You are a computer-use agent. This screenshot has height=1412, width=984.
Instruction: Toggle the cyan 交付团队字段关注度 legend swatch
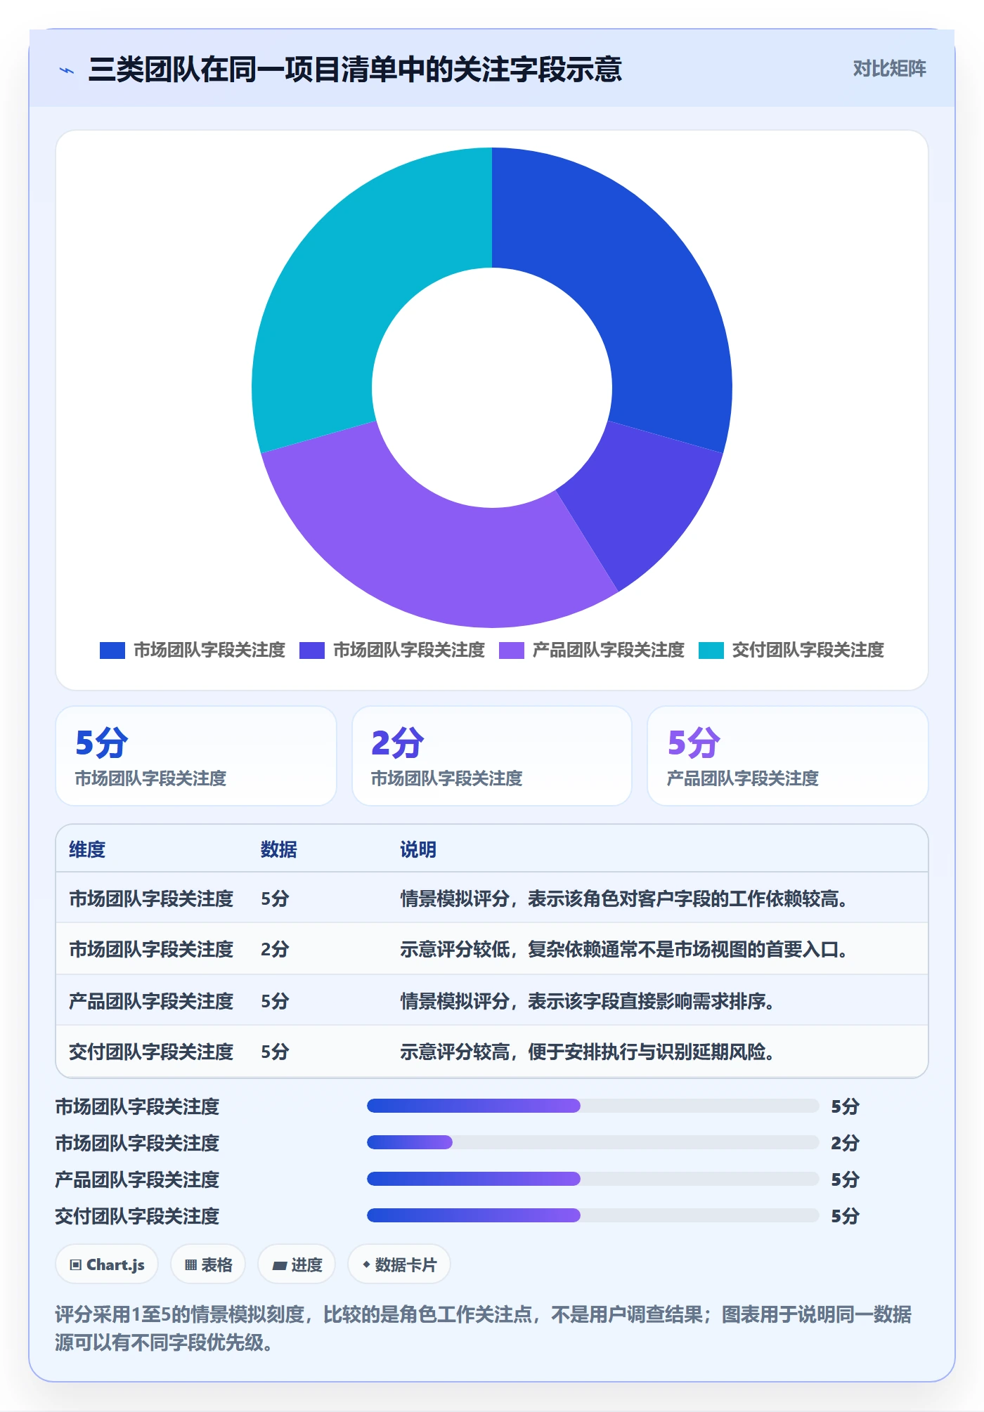tap(711, 651)
